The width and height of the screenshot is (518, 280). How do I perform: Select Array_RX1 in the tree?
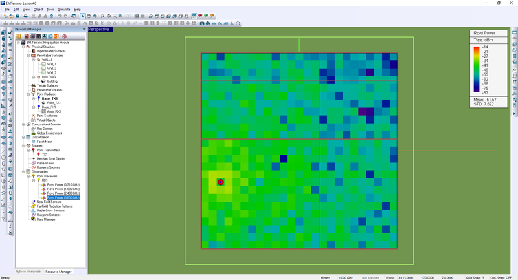point(54,111)
